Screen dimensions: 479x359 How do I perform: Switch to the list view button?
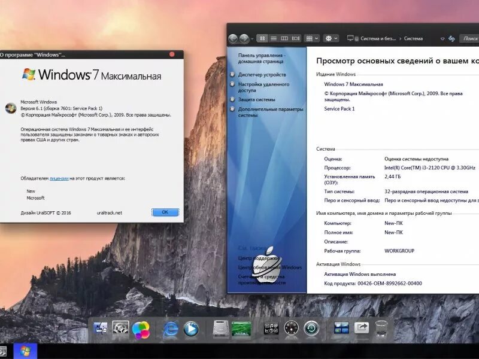pos(274,38)
